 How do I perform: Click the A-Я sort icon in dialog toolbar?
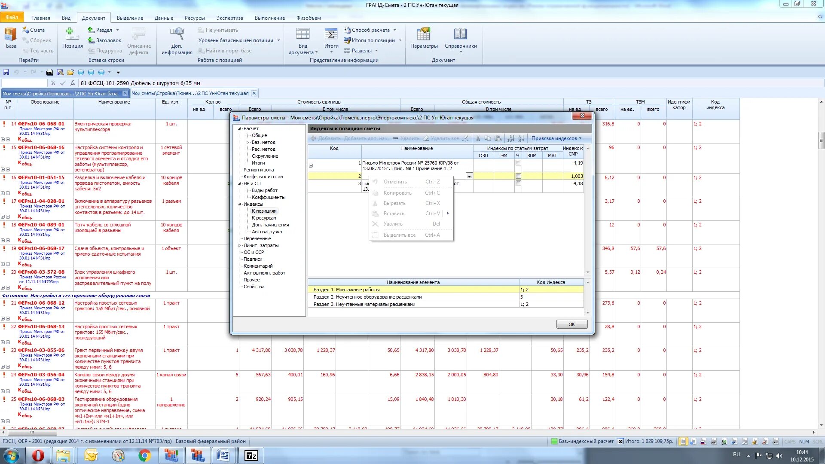521,138
